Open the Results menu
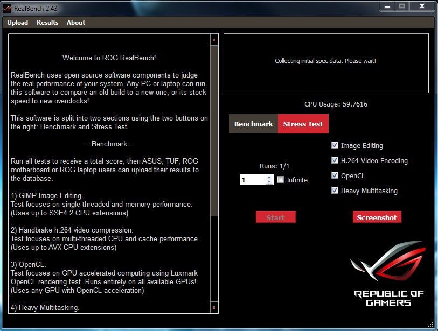 (47, 23)
